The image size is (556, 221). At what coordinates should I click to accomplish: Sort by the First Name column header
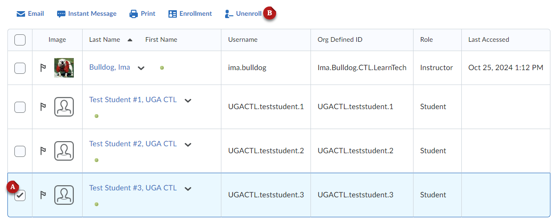click(x=161, y=40)
